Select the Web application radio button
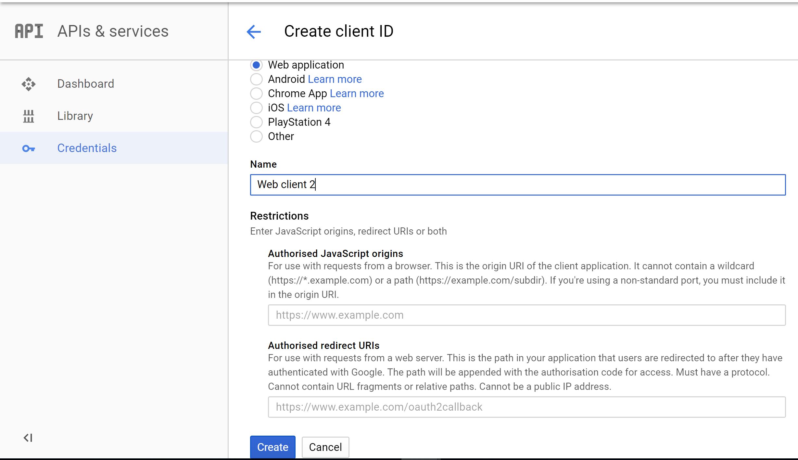Image resolution: width=798 pixels, height=460 pixels. [256, 65]
